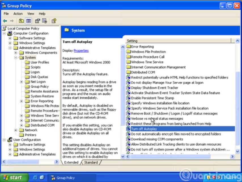Click the Help toolbar icon
The width and height of the screenshot is (242, 182).
point(54,21)
